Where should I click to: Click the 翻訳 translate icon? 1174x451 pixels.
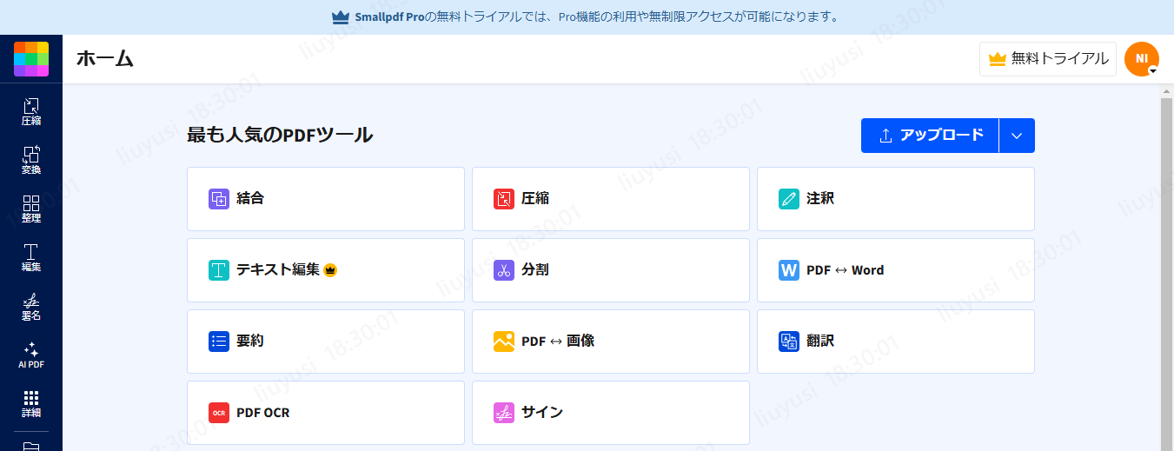coord(789,342)
